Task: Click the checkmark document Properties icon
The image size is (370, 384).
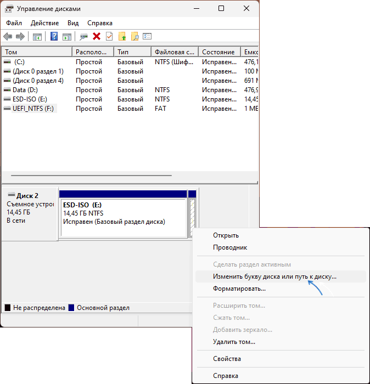Action: pos(109,37)
